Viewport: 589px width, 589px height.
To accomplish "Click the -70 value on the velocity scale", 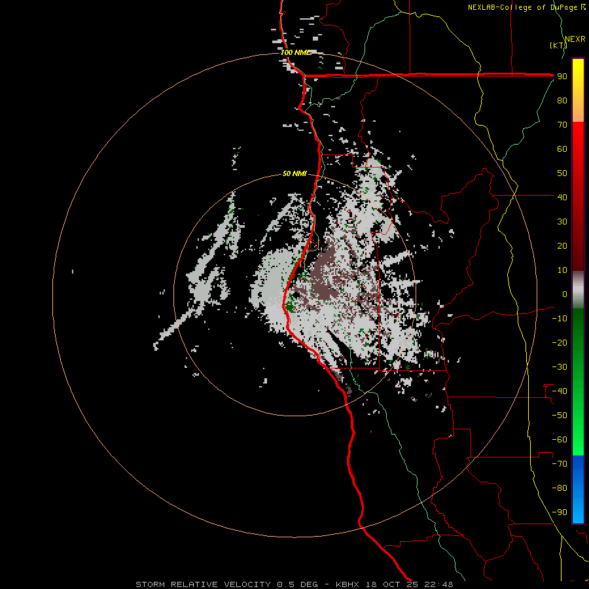I will (560, 464).
